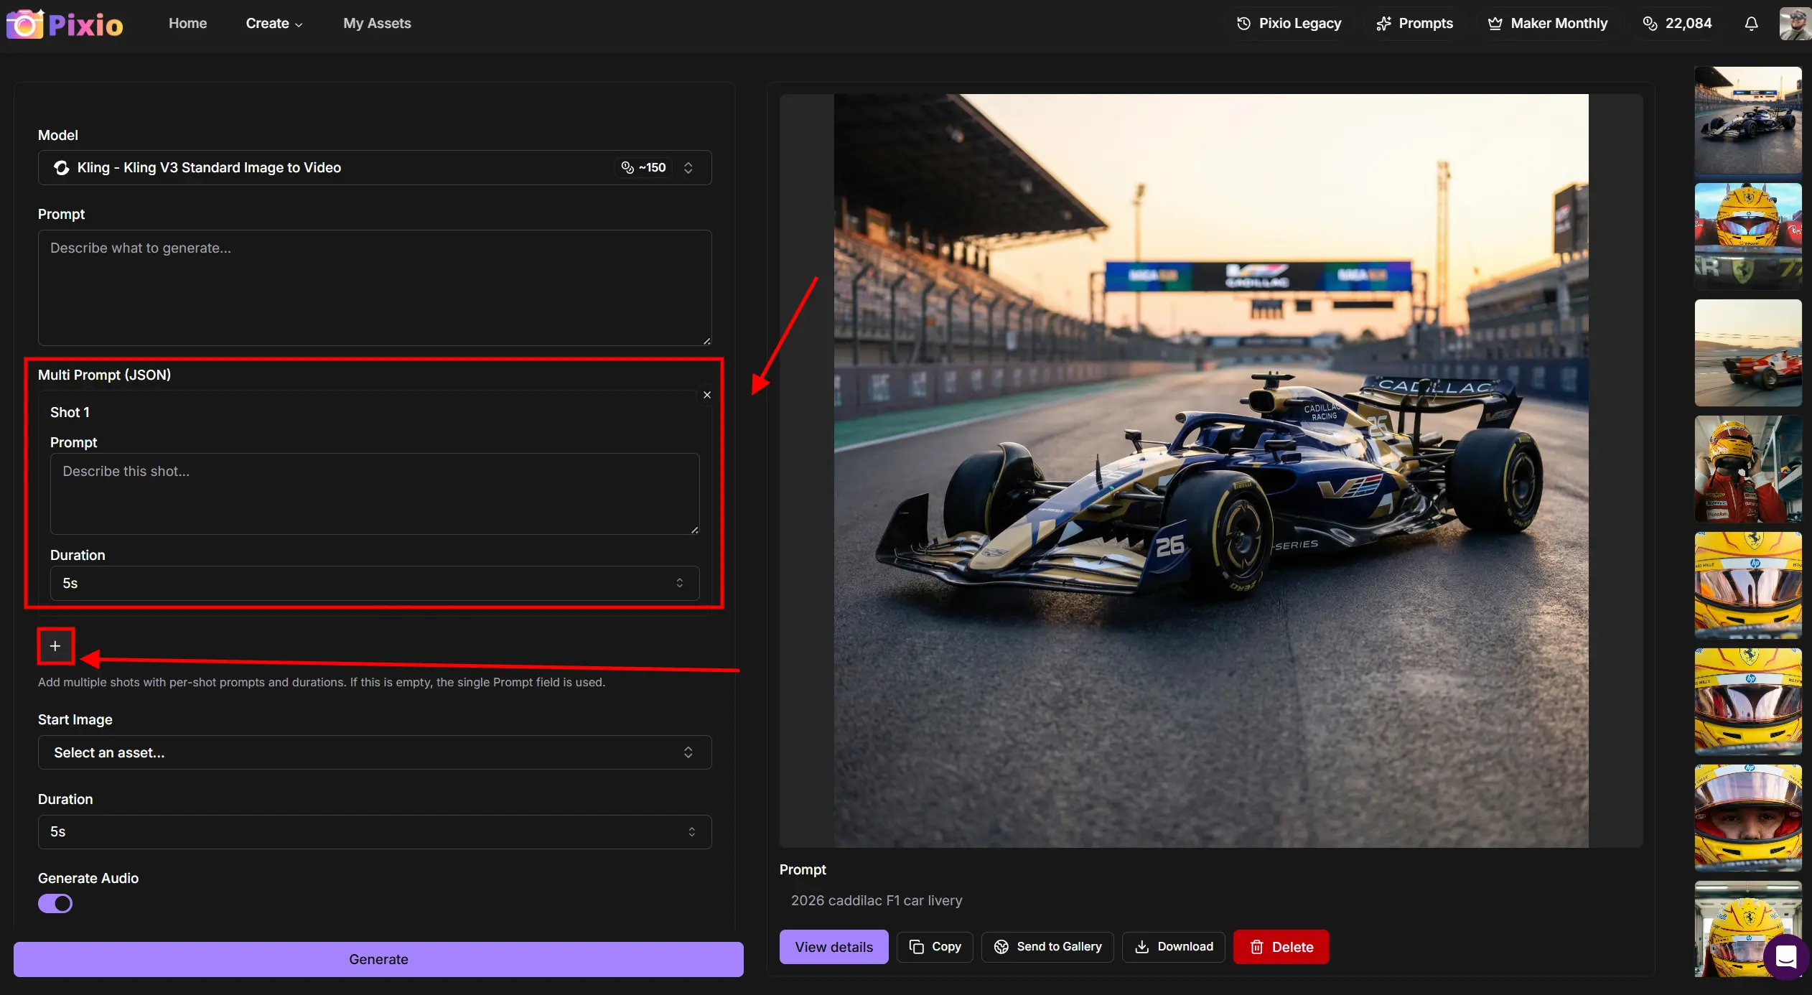The height and width of the screenshot is (995, 1812).
Task: Click the notifications bell icon
Action: click(x=1751, y=24)
